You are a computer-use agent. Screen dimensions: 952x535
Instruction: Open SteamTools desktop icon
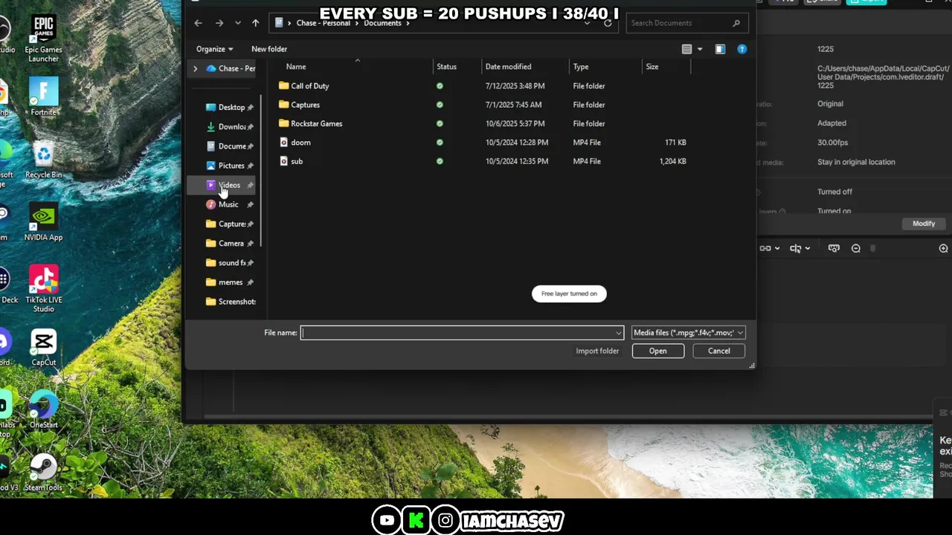tap(43, 473)
